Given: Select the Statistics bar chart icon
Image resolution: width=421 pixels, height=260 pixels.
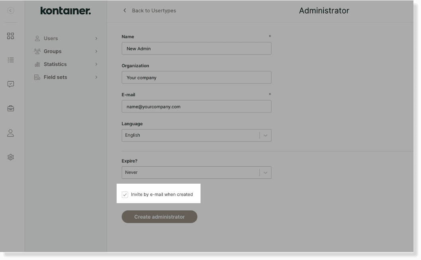Looking at the screenshot, I should pyautogui.click(x=38, y=64).
